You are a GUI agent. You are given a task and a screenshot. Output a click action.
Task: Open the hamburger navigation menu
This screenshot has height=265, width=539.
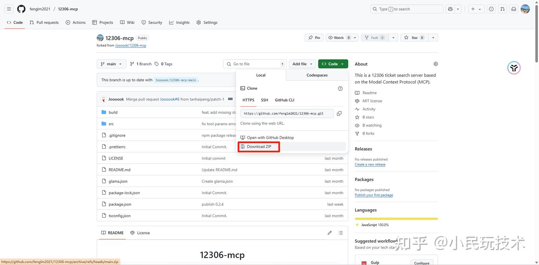9,9
